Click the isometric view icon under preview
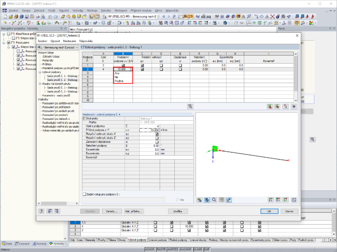337x252 pixels. point(294,200)
